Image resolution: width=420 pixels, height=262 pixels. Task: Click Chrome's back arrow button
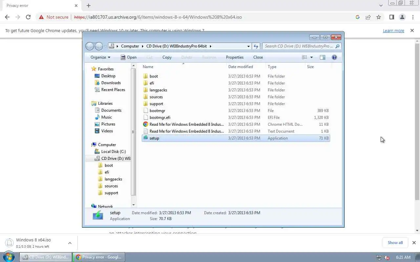(7, 17)
